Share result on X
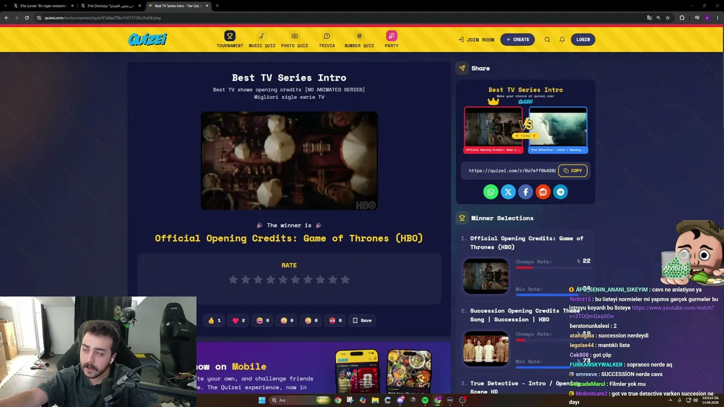 [x=508, y=192]
